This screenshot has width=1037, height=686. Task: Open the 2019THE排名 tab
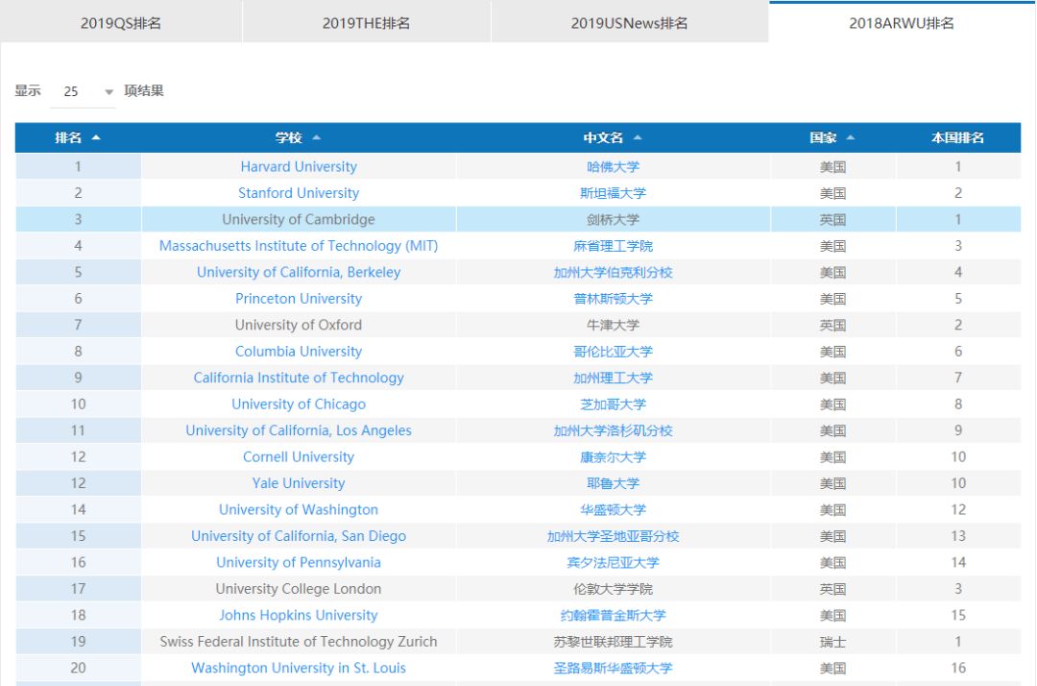367,23
